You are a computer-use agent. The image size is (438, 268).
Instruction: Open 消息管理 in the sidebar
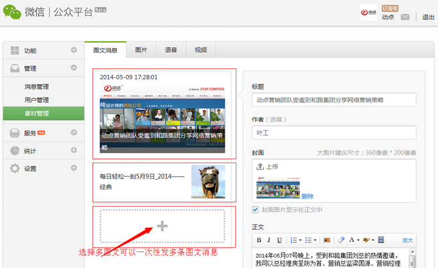(37, 86)
